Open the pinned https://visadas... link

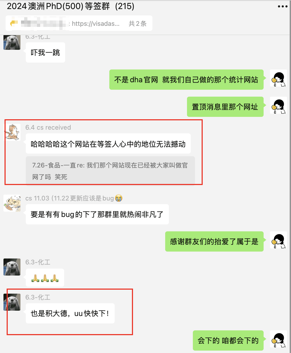click(x=95, y=24)
